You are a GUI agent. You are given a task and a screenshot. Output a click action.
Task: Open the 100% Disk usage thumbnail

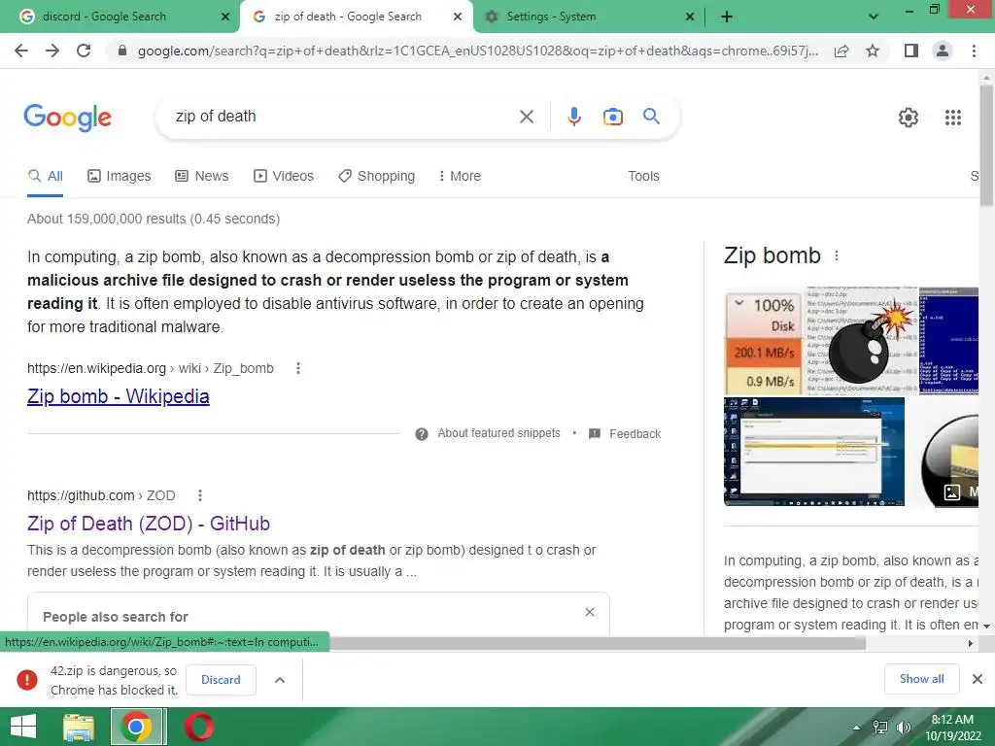tap(764, 341)
